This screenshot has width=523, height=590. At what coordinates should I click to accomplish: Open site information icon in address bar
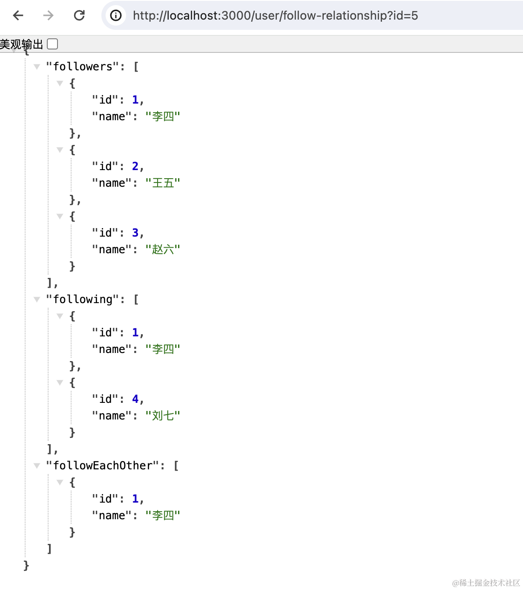116,16
